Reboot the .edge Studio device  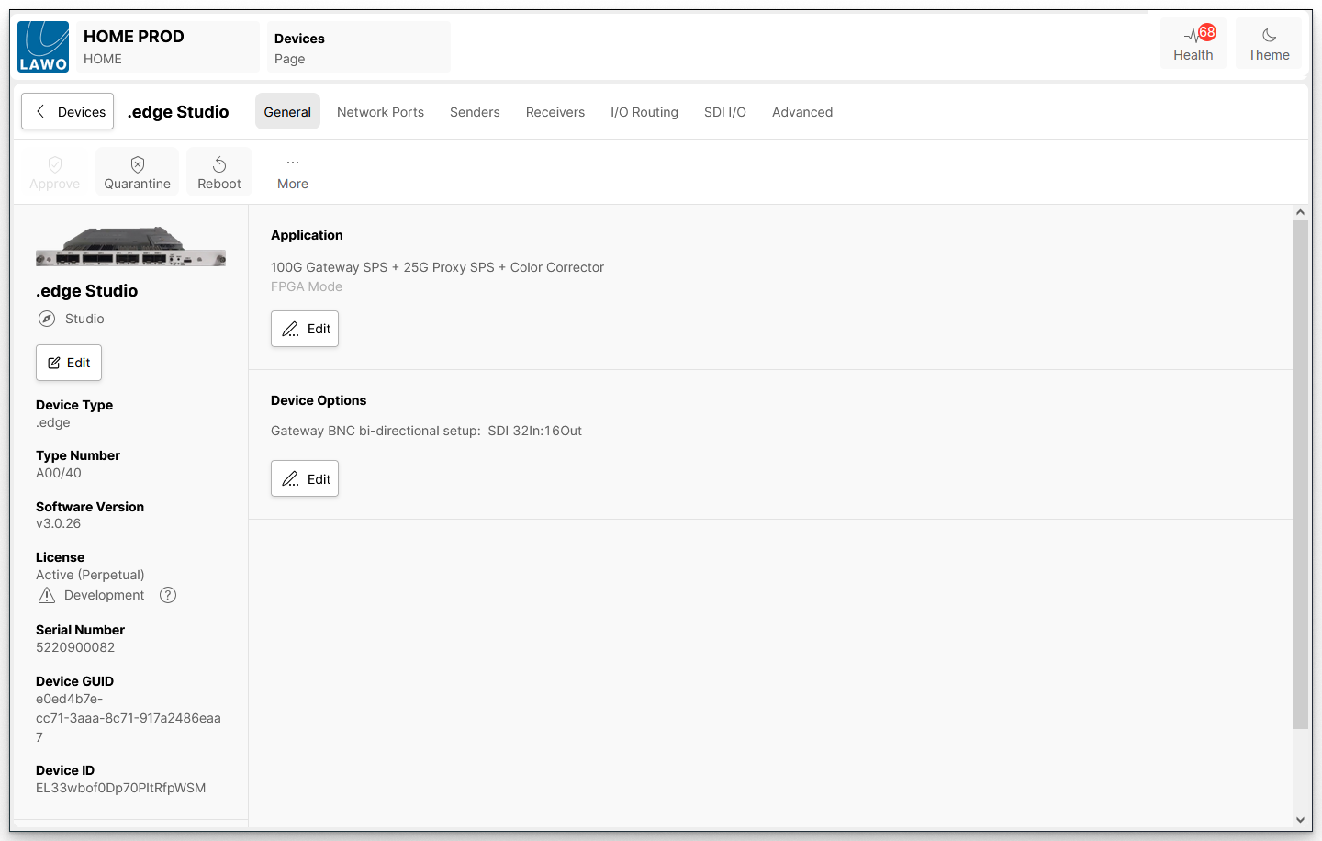pos(219,172)
